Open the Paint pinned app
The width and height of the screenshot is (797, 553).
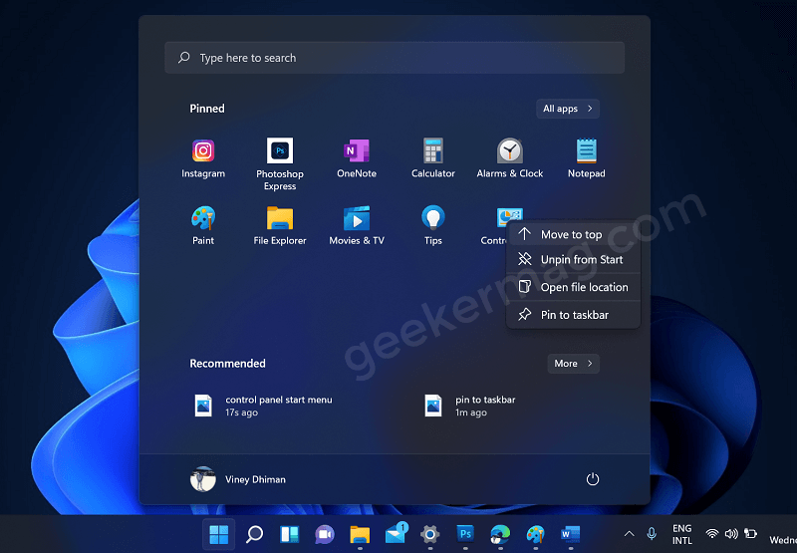203,225
